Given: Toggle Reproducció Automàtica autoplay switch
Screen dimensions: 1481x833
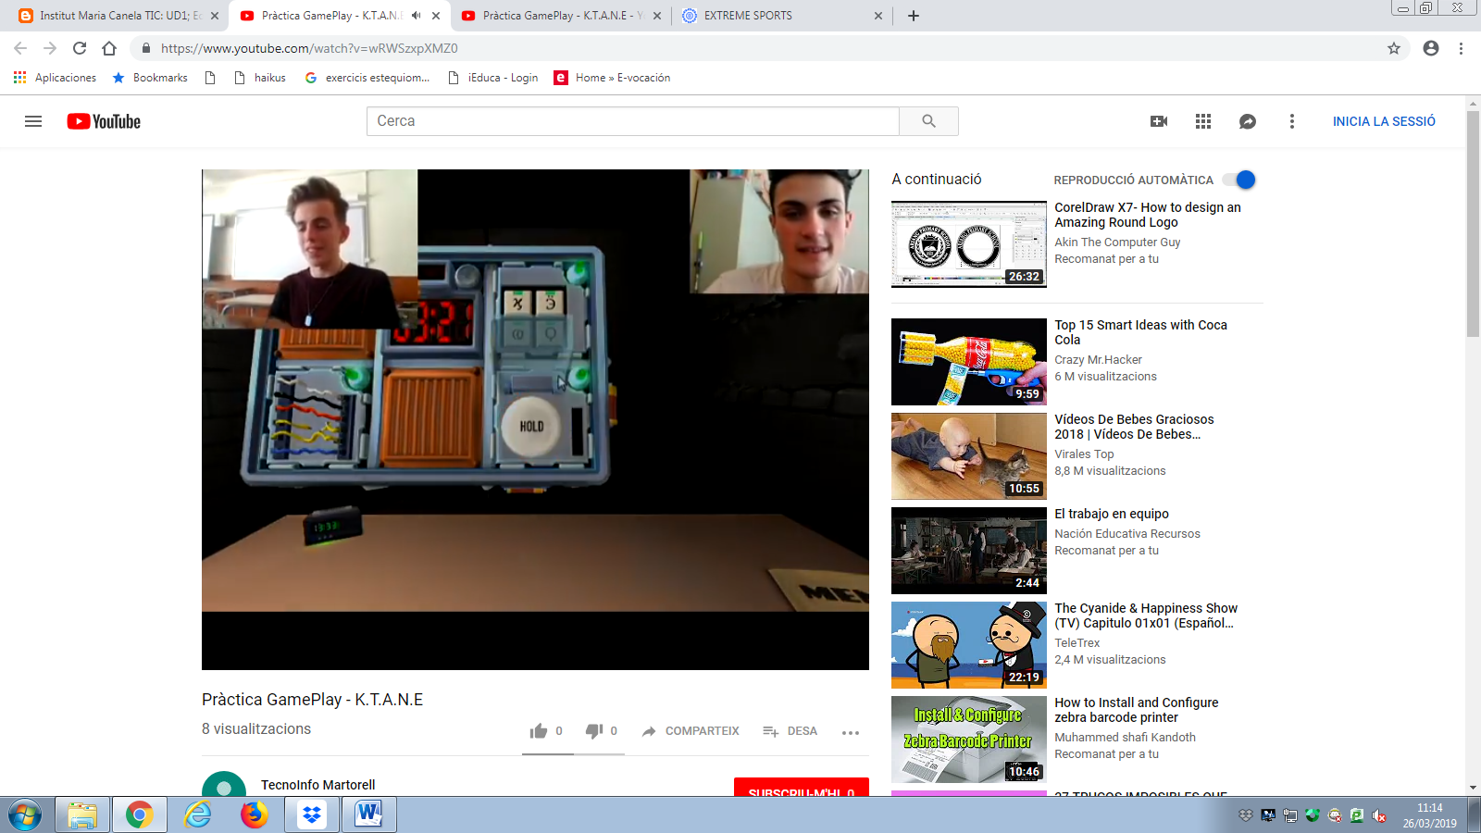Looking at the screenshot, I should point(1238,180).
